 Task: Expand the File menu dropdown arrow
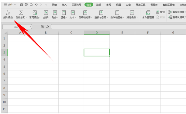point(15,5)
